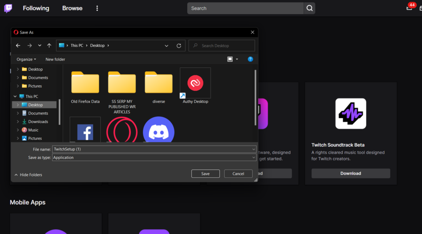Click the Search Desktop field
Viewport: 422px width, 234px height.
221,46
